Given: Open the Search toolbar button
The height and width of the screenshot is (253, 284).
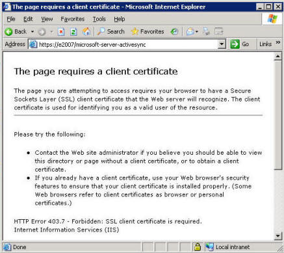Looking at the screenshot, I should (110, 32).
